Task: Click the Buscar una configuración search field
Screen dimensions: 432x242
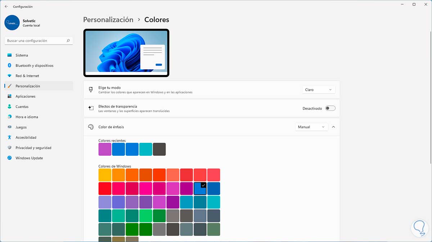Action: pyautogui.click(x=39, y=41)
